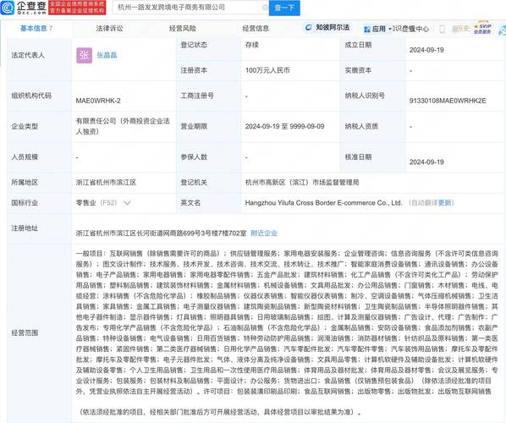Click the registration authority 杭州市高新区 value

[x=302, y=182]
